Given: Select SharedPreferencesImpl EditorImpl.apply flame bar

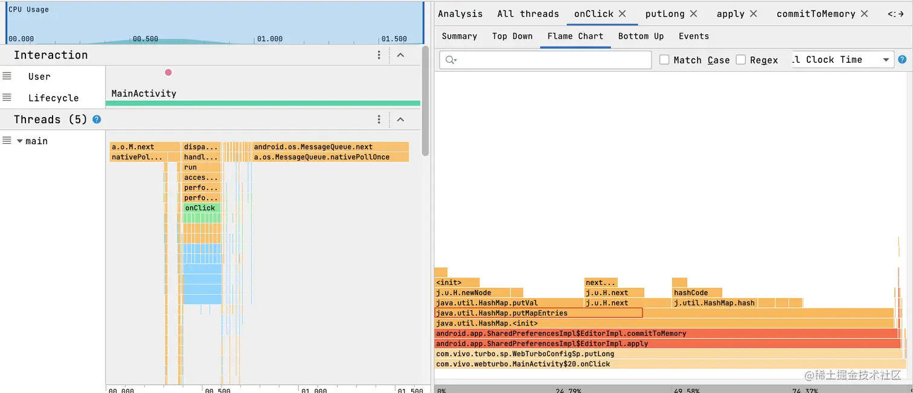Looking at the screenshot, I should (668, 343).
